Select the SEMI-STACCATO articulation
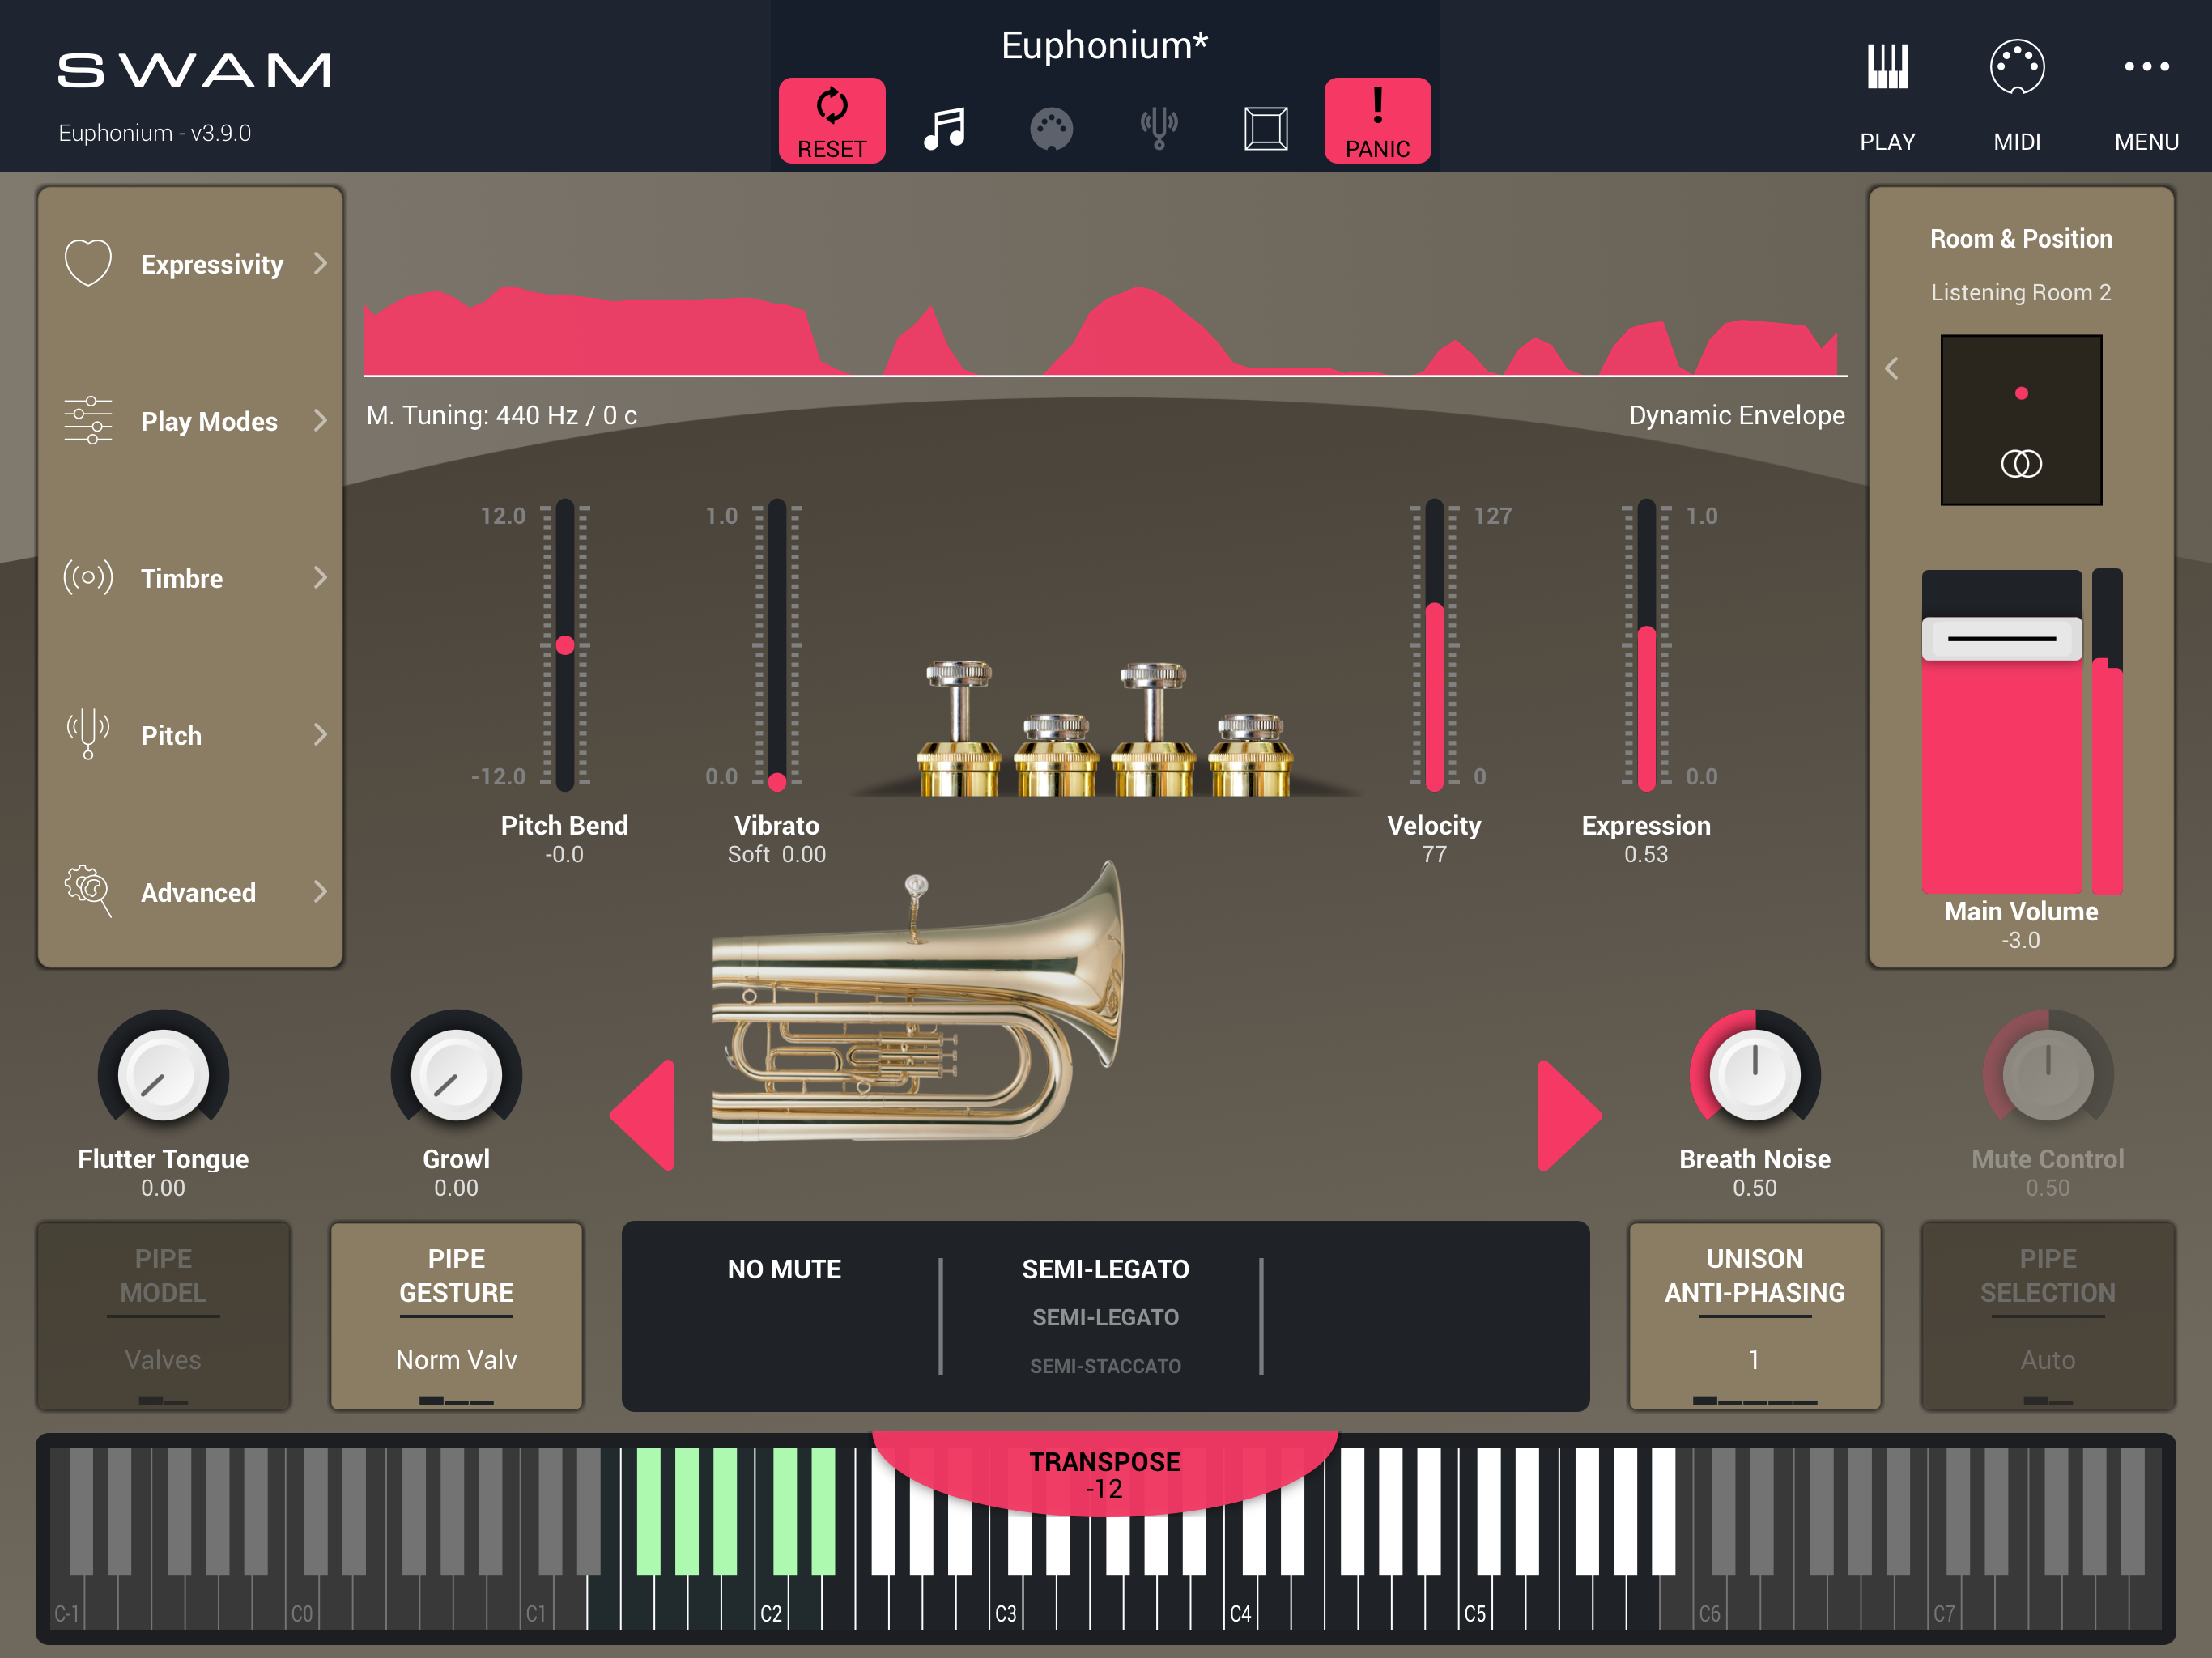The height and width of the screenshot is (1658, 2212). [x=1105, y=1366]
